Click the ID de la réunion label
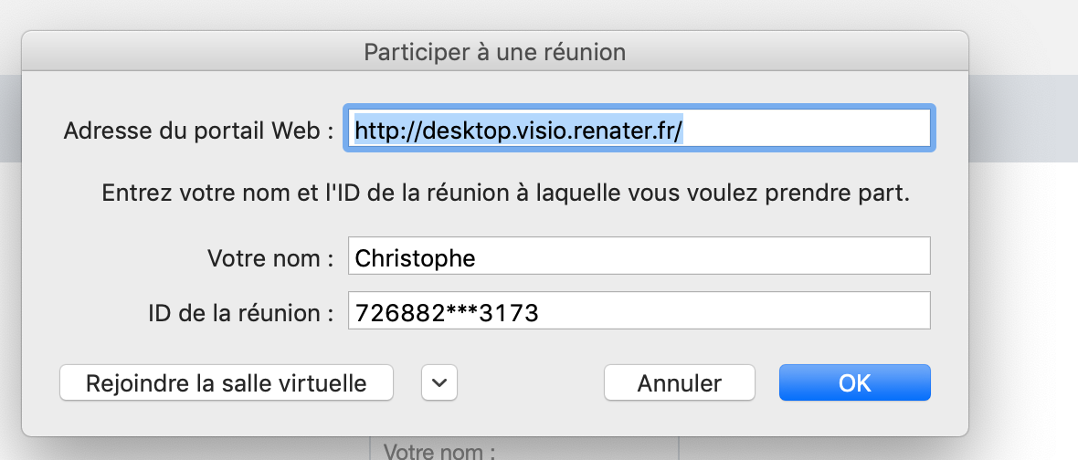1078x460 pixels. [240, 313]
